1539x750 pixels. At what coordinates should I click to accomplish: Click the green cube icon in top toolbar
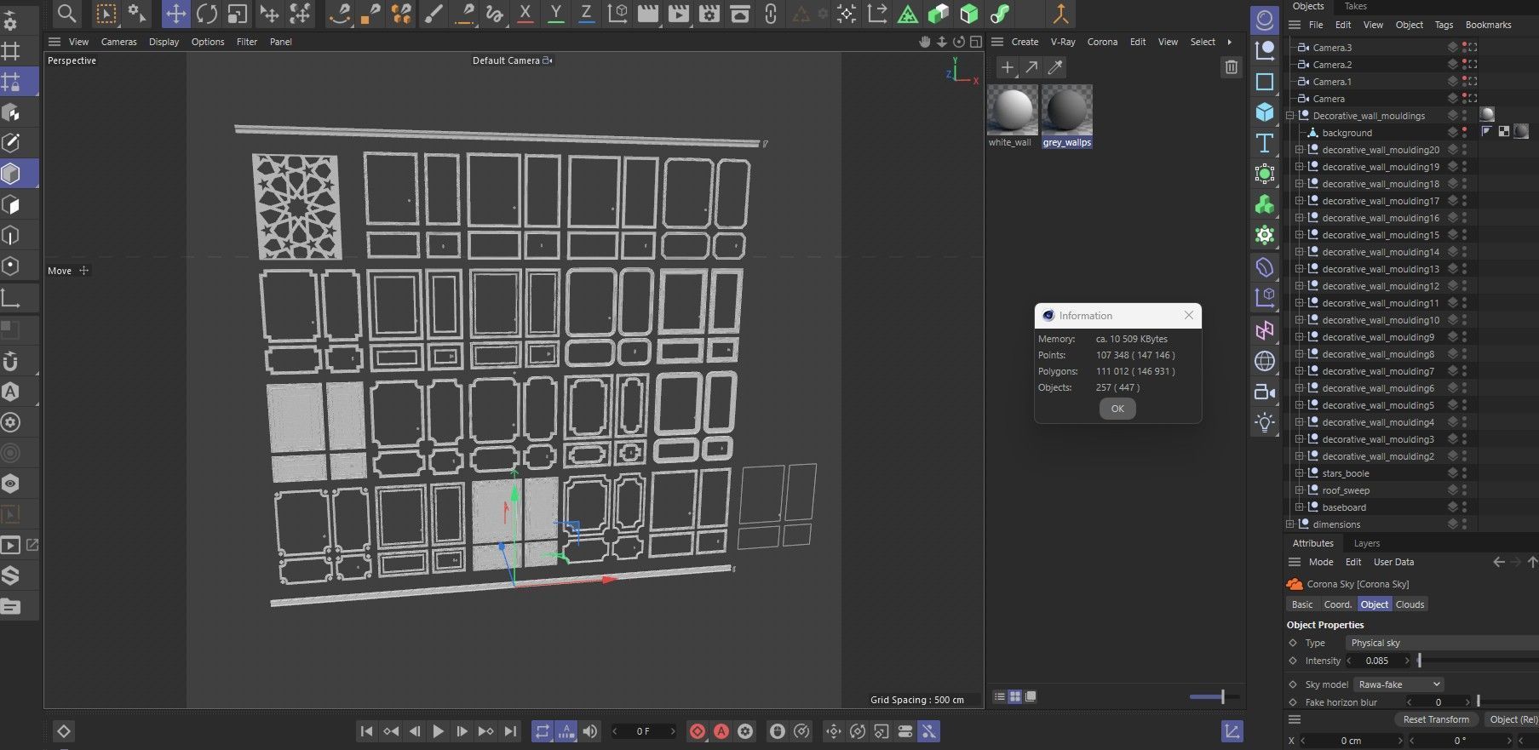[969, 14]
